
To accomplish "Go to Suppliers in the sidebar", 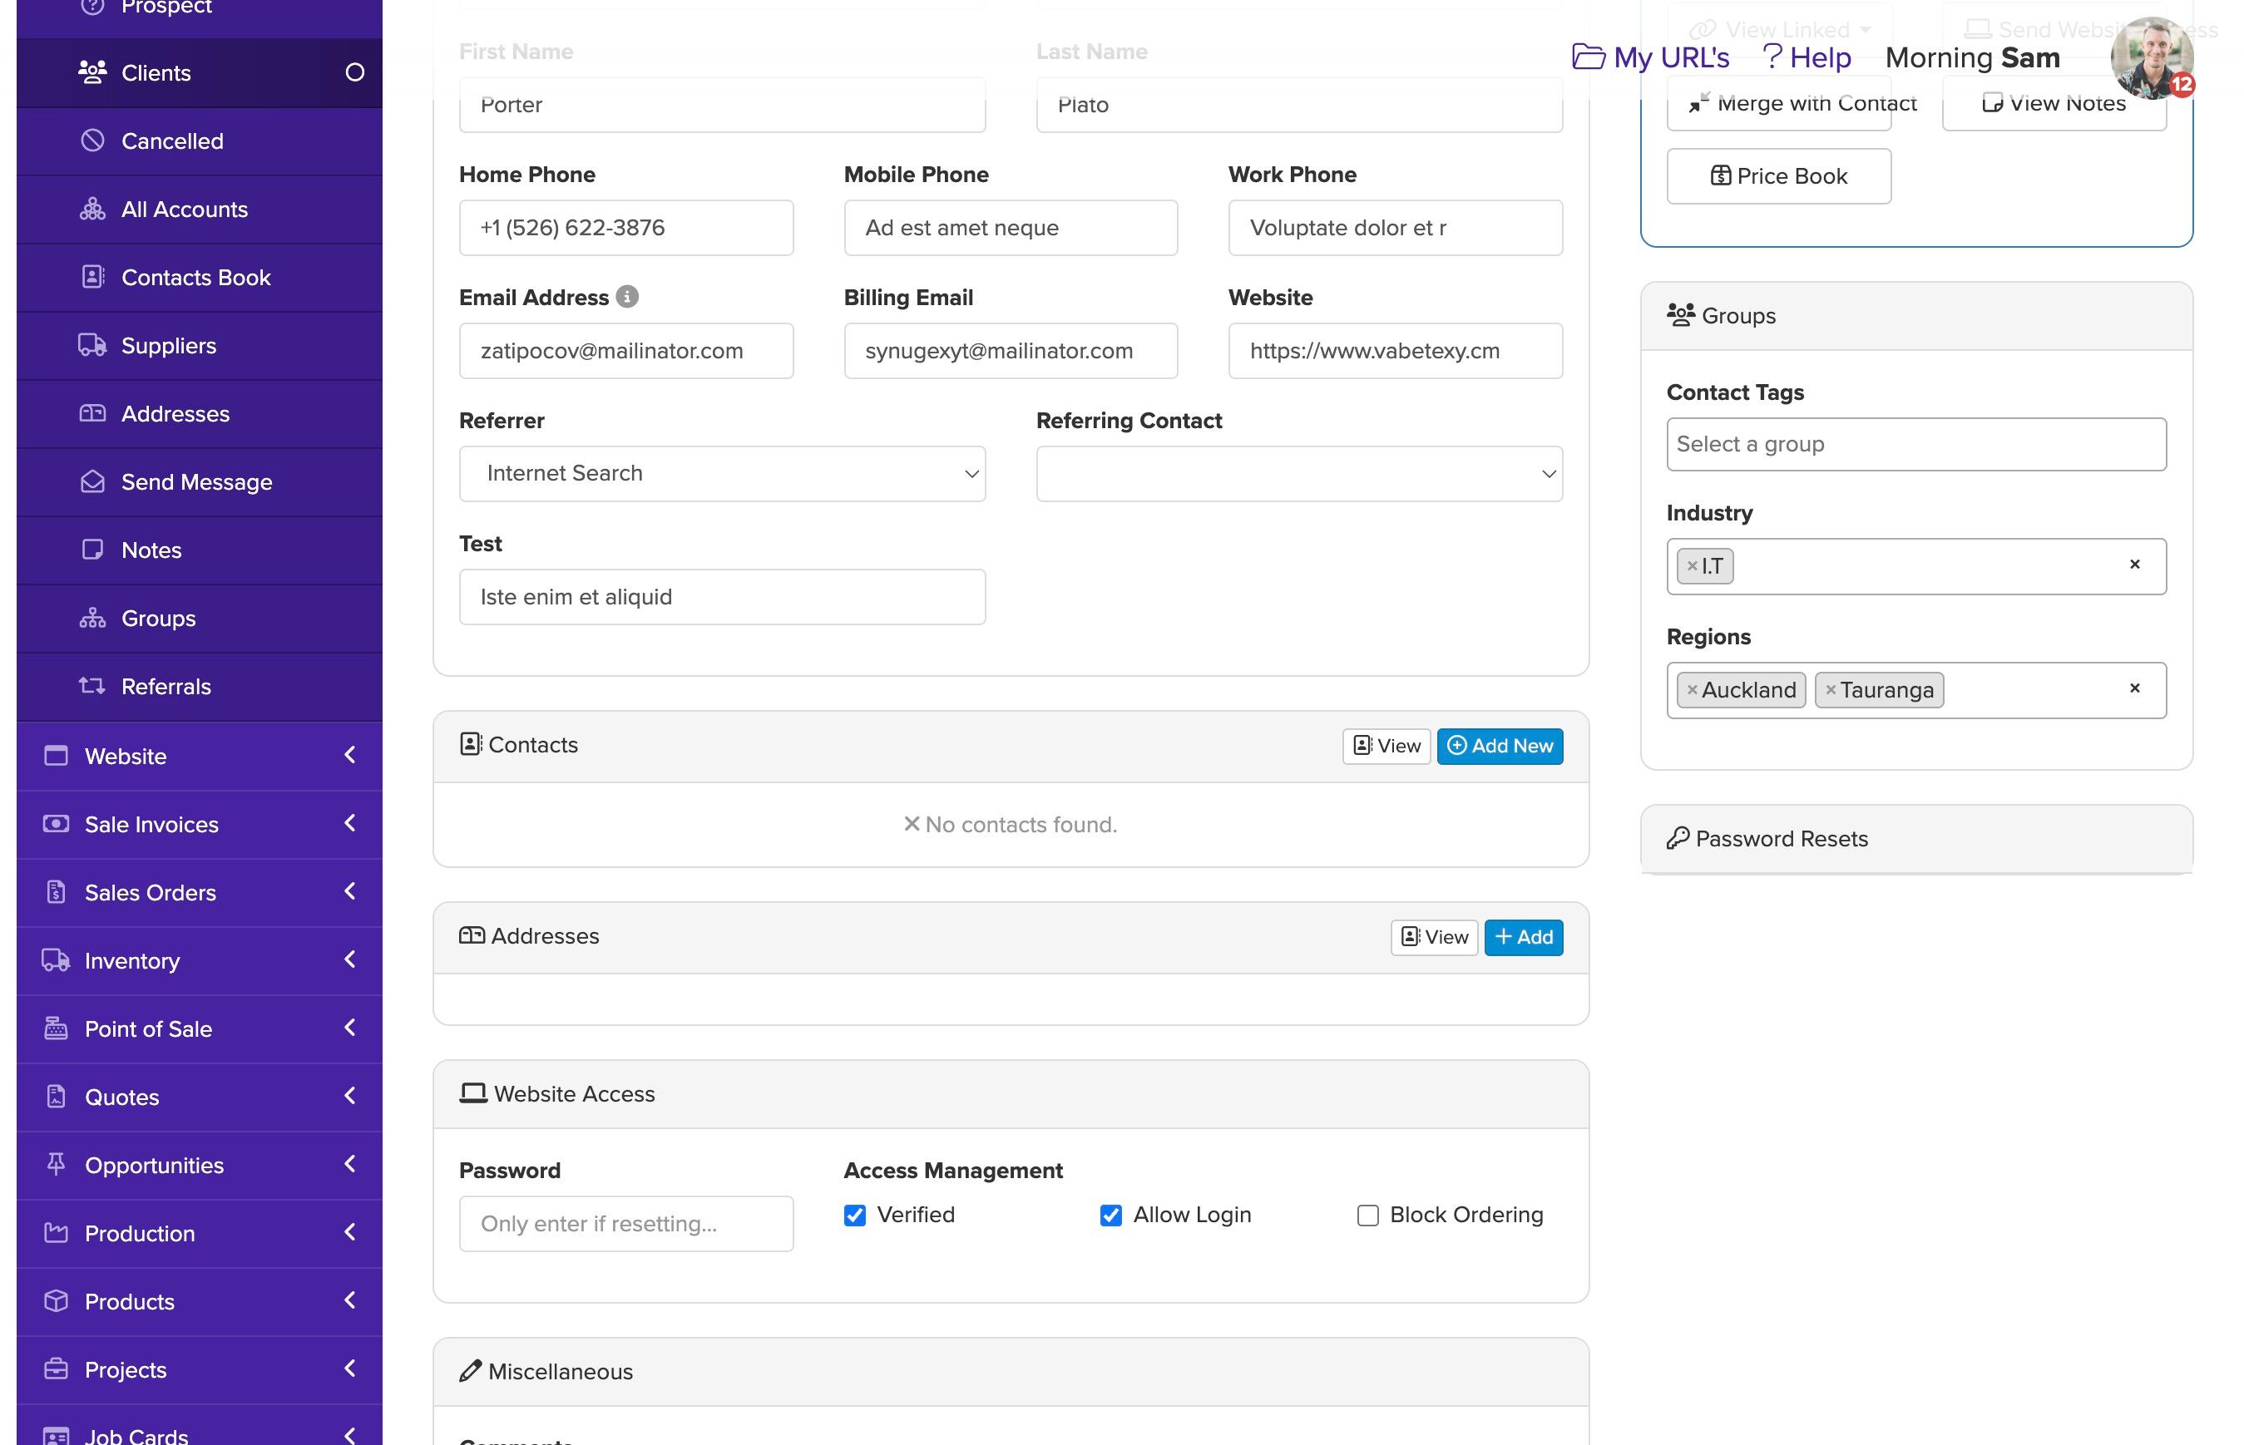I will 168,345.
